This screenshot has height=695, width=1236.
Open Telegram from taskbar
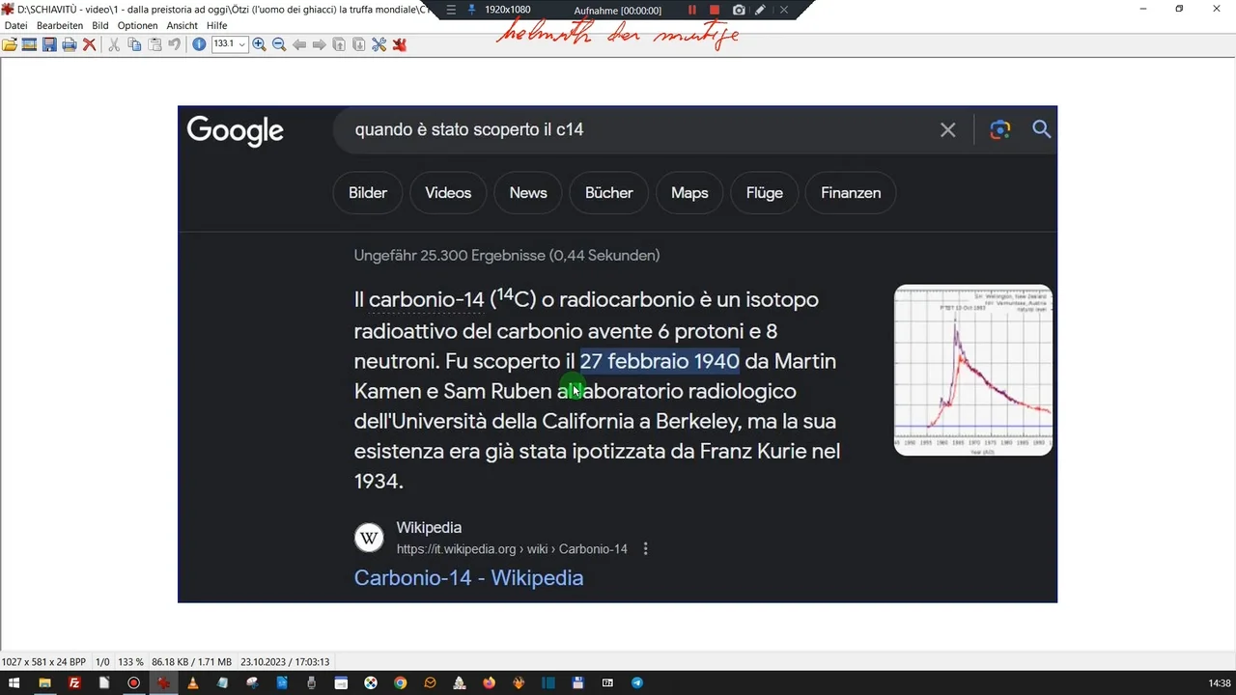pos(637,683)
